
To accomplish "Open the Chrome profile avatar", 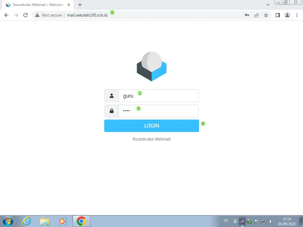I will click(287, 15).
